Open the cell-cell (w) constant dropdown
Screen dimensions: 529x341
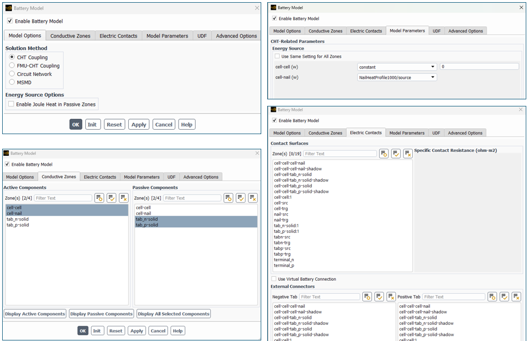pos(397,67)
